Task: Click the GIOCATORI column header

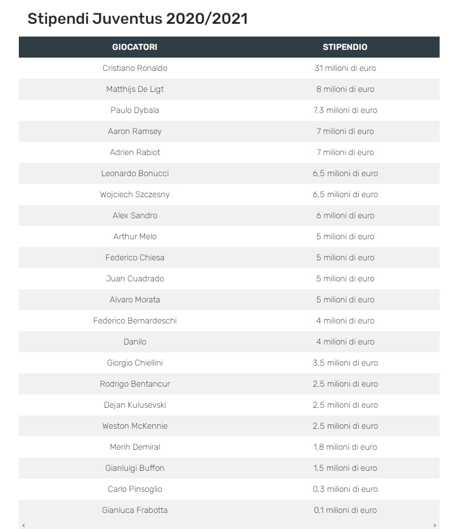Action: click(135, 47)
